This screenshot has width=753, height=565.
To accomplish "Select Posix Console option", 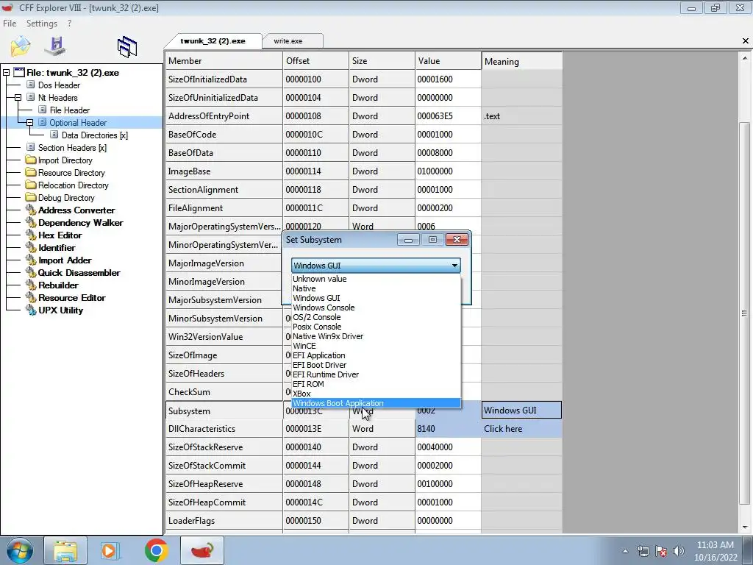I will 376,327.
